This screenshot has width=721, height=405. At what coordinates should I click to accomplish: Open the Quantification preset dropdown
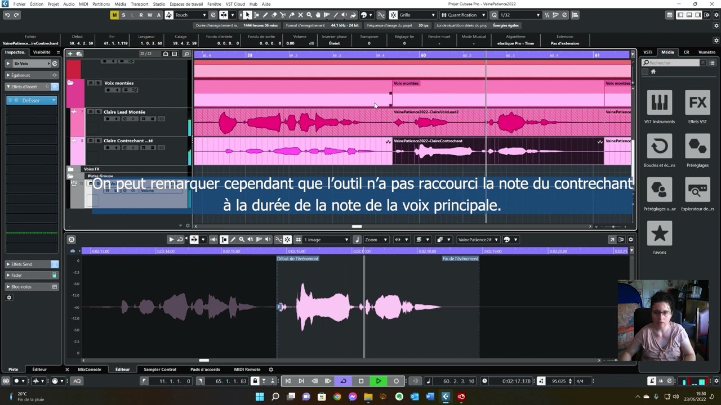pyautogui.click(x=463, y=15)
